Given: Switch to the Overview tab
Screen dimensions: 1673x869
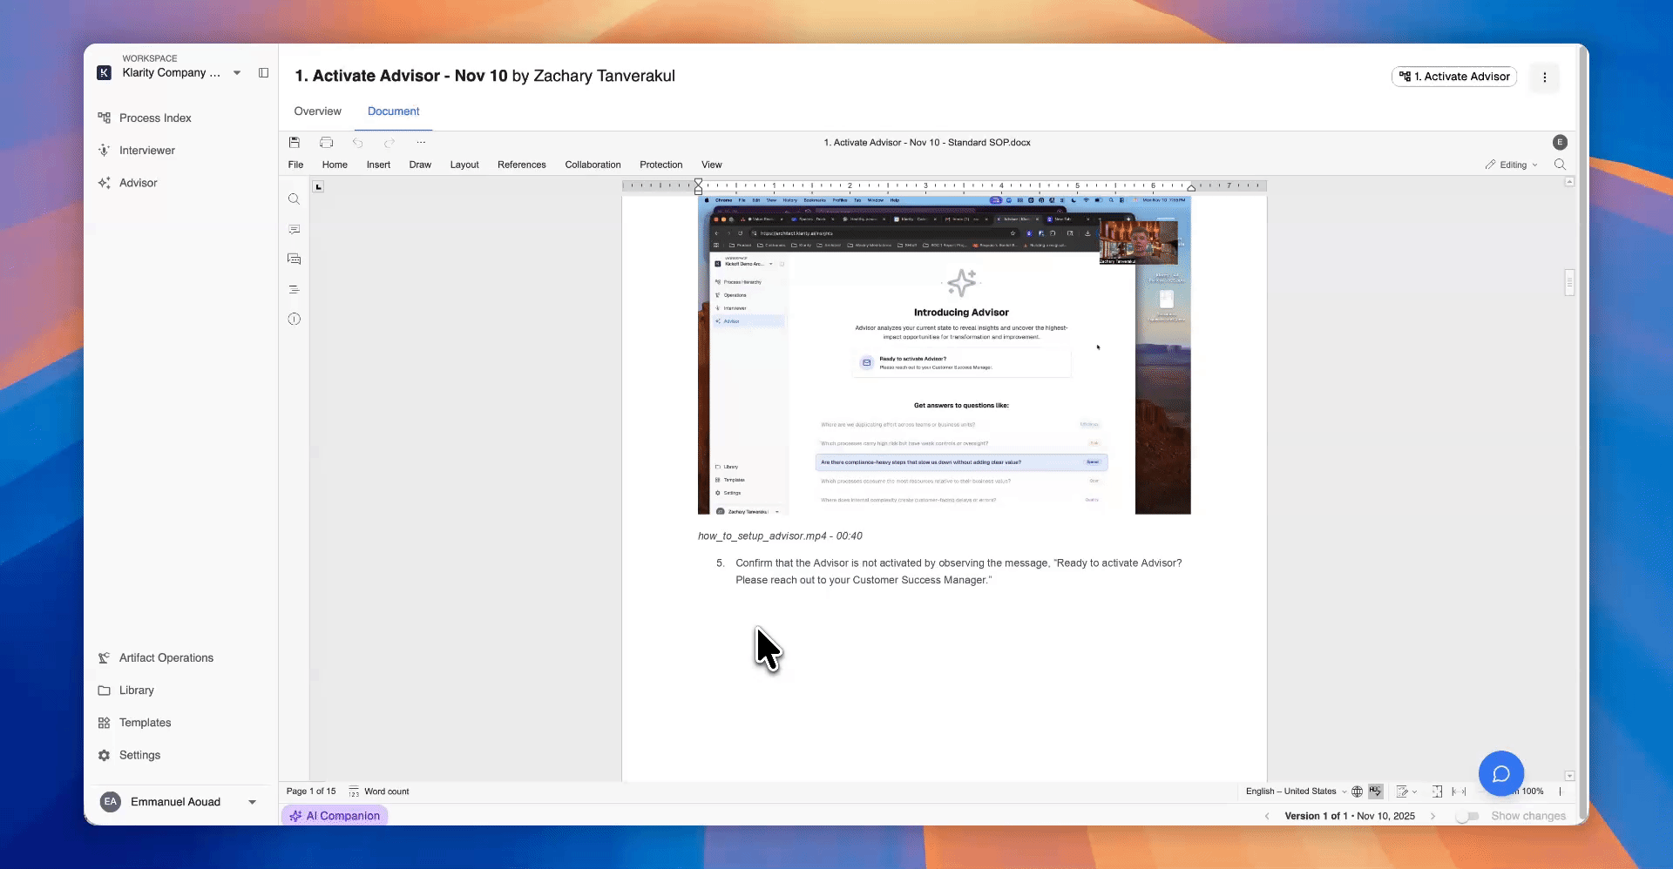Looking at the screenshot, I should click(x=317, y=111).
